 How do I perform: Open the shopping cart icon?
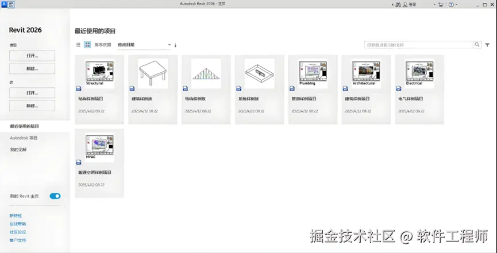click(x=441, y=5)
